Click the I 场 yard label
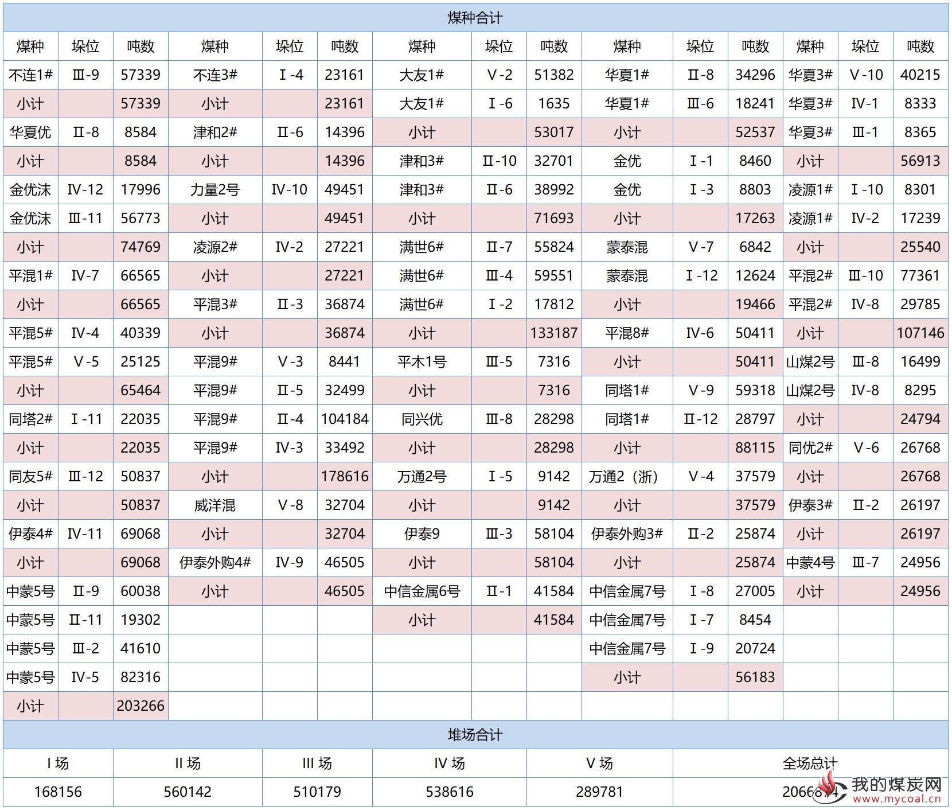This screenshot has width=952, height=810. point(58,764)
